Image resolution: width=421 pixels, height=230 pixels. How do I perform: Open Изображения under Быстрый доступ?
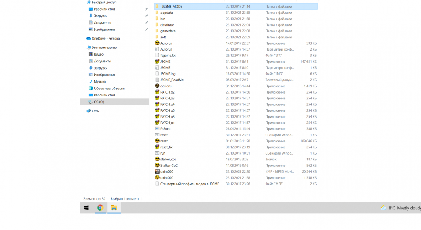104,29
